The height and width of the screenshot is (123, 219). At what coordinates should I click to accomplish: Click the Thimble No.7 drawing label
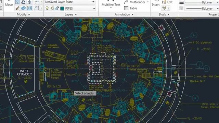point(197,81)
